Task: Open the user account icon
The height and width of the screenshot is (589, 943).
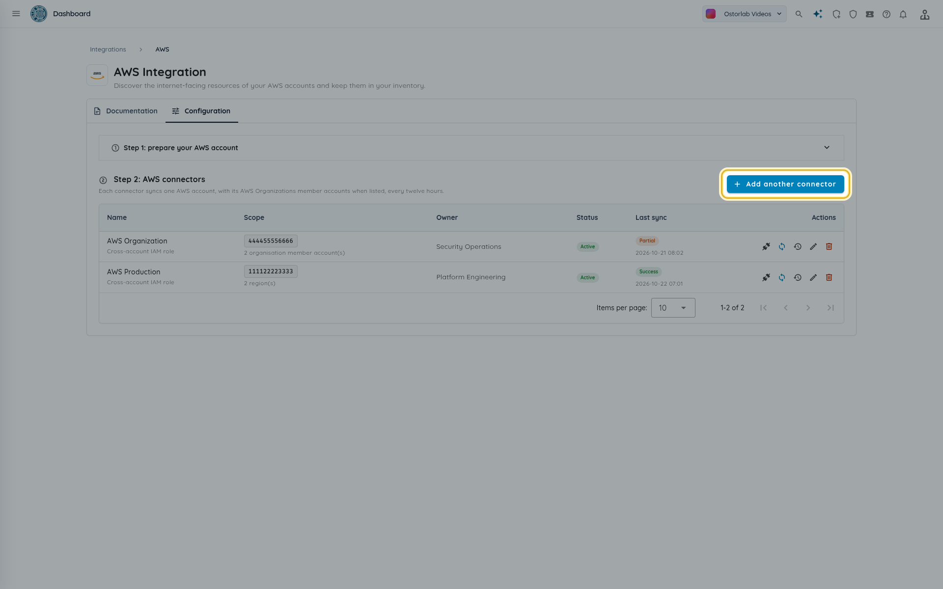Action: pyautogui.click(x=925, y=14)
